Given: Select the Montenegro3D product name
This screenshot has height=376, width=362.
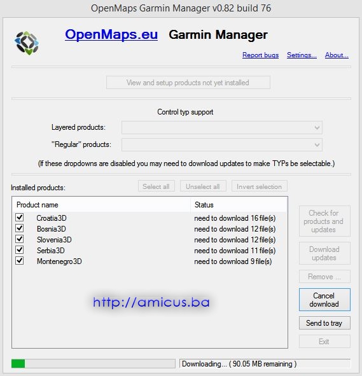Looking at the screenshot, I should [x=59, y=261].
